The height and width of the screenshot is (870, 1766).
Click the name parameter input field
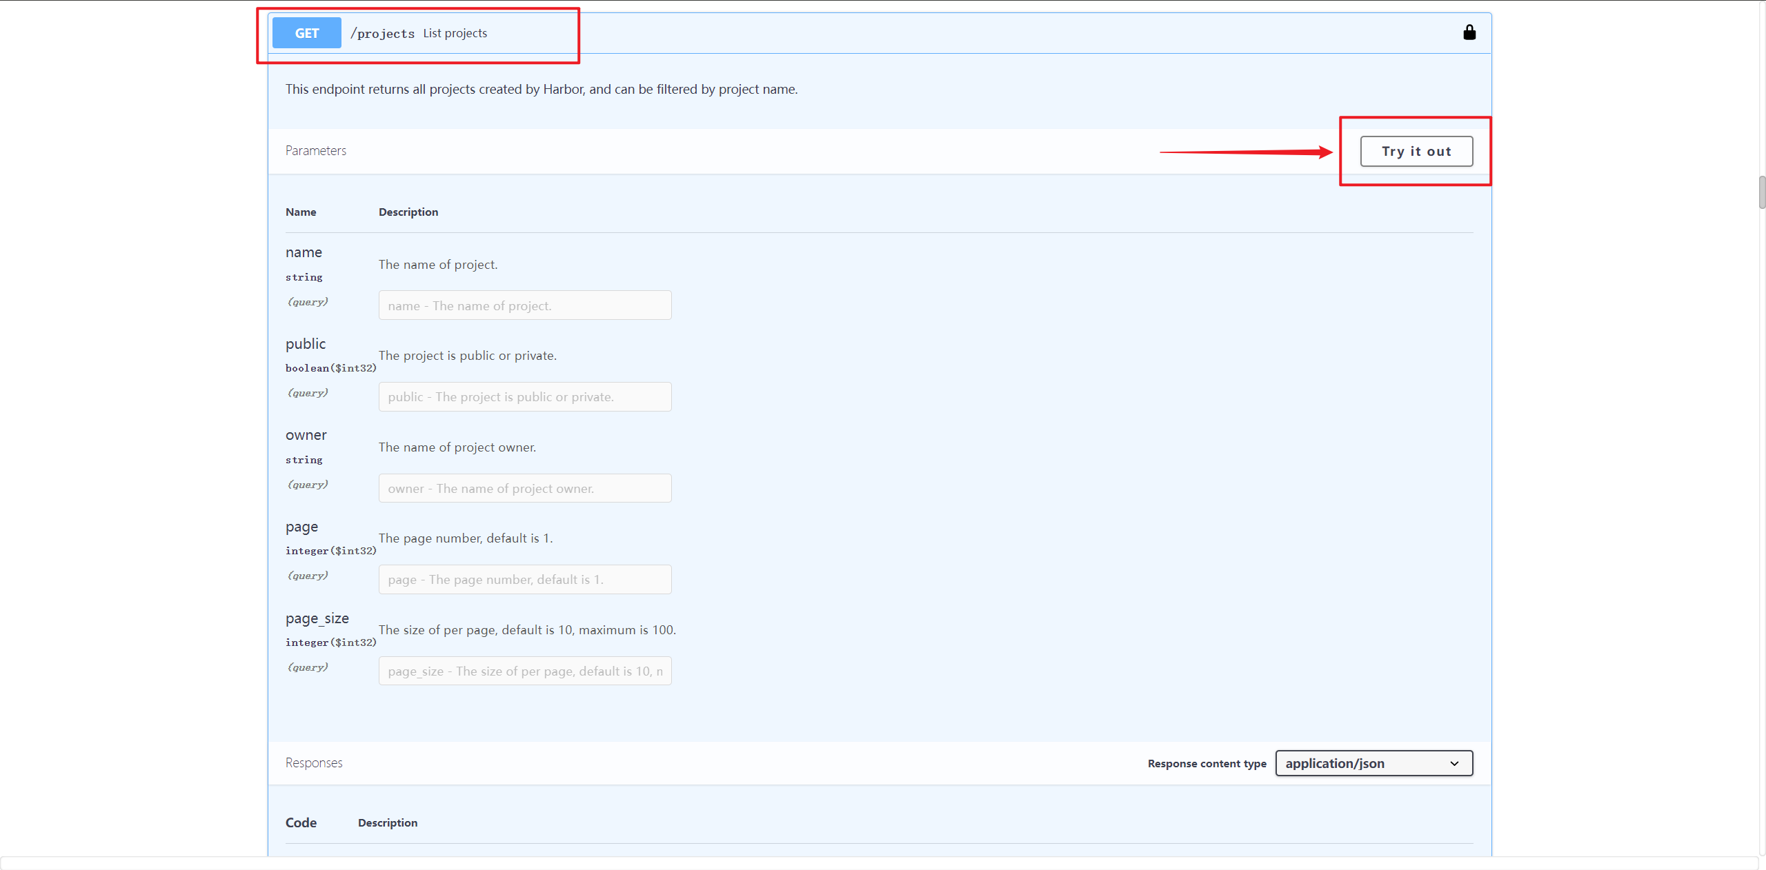[524, 305]
